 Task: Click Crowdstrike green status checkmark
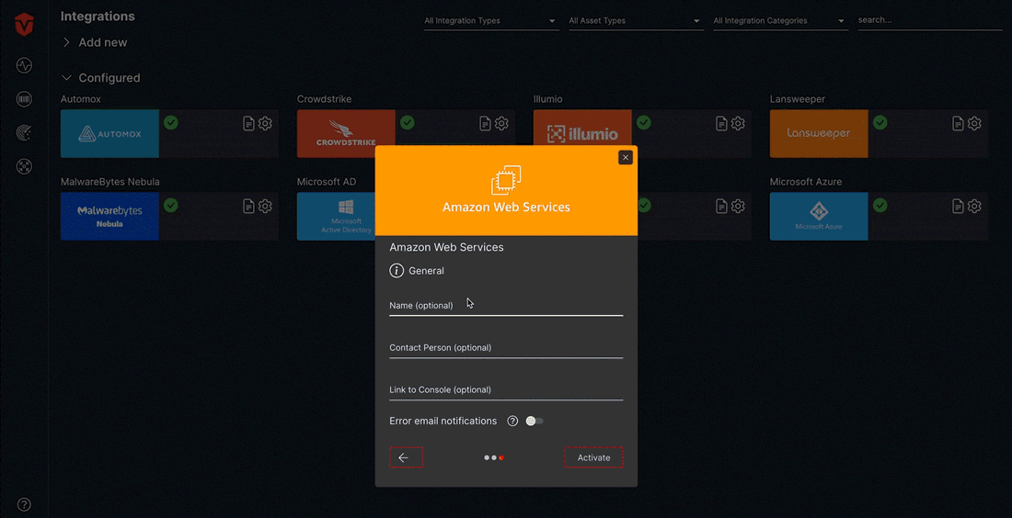pos(408,122)
